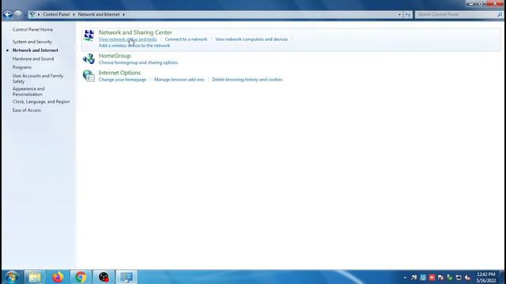The image size is (506, 284).
Task: Click the refresh button beside address bar
Action: coord(408,14)
